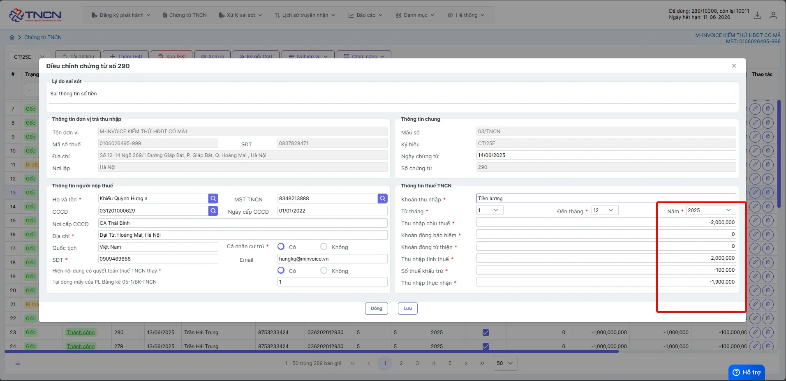Expand the Danh mục menu
This screenshot has height=381, width=786.
click(x=415, y=15)
